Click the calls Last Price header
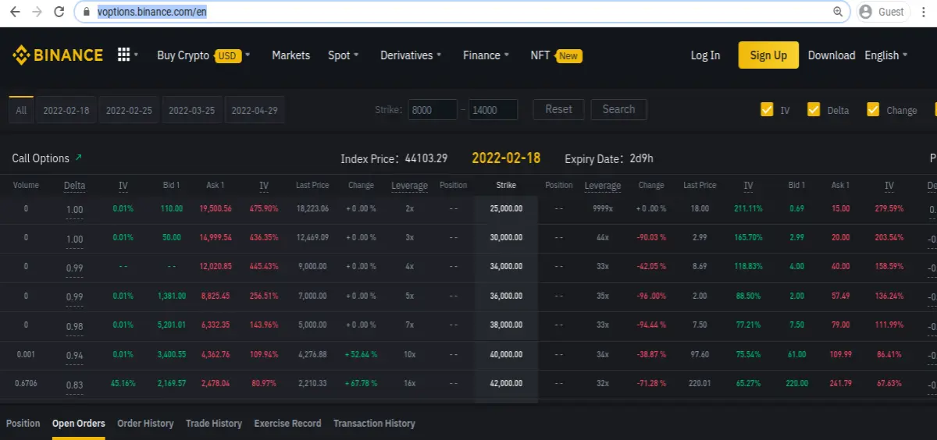The height and width of the screenshot is (440, 937). (x=312, y=185)
